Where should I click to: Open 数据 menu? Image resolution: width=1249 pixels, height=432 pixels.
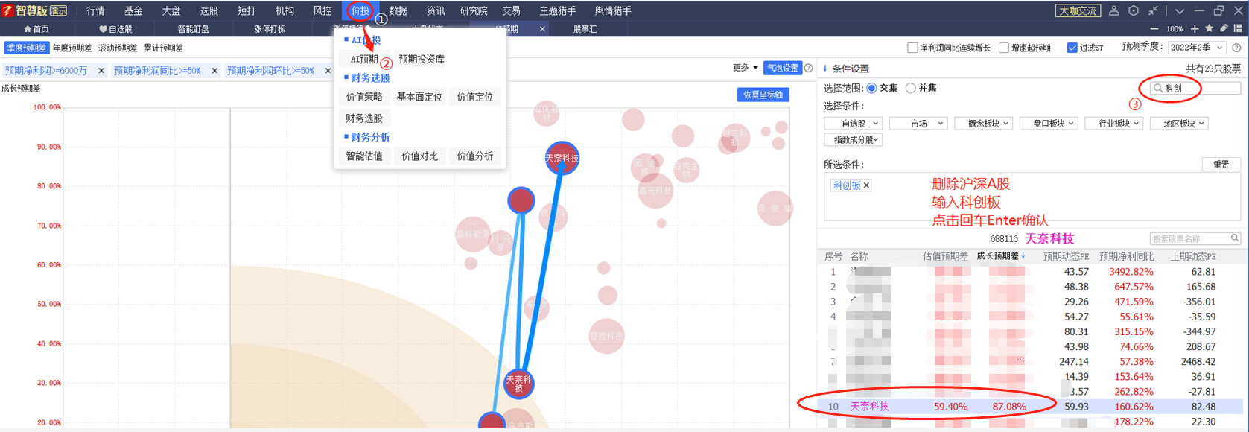(x=398, y=10)
